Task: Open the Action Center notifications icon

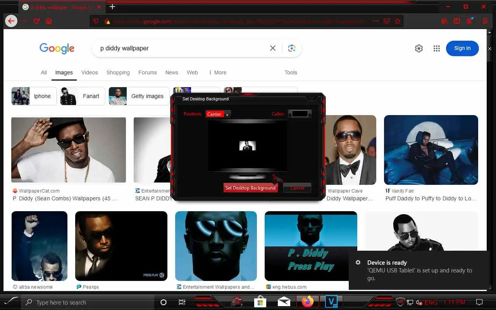Action: (479, 302)
